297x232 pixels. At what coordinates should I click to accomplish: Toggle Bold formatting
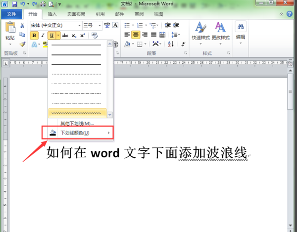pyautogui.click(x=34, y=36)
